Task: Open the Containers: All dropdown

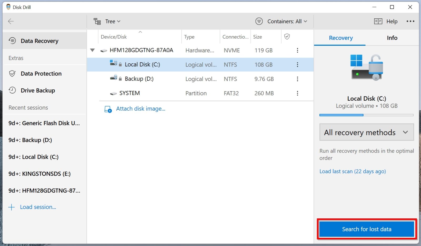Action: pos(285,21)
